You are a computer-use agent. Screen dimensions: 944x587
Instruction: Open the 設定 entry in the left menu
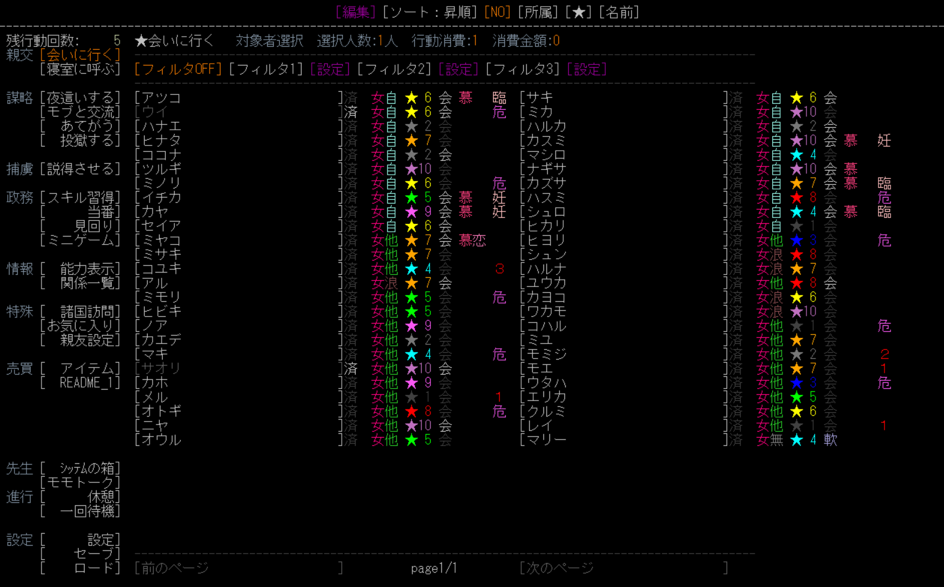(80, 540)
